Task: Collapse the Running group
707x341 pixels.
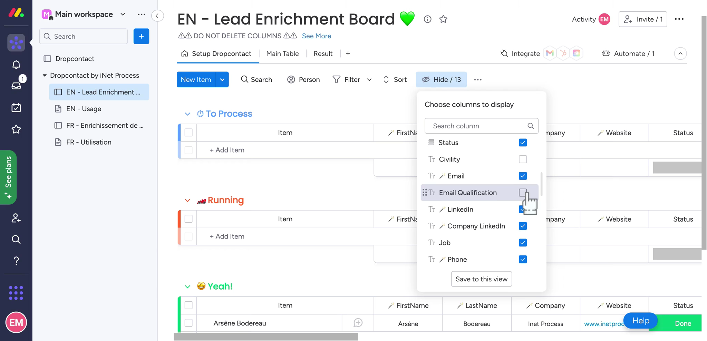Action: click(x=187, y=200)
